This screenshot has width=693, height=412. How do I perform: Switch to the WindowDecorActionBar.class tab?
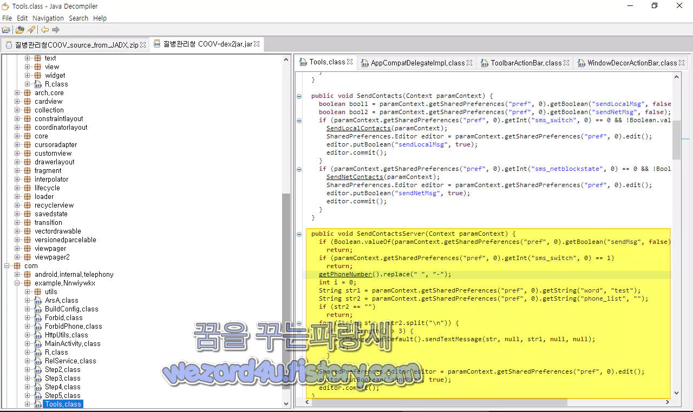click(632, 63)
